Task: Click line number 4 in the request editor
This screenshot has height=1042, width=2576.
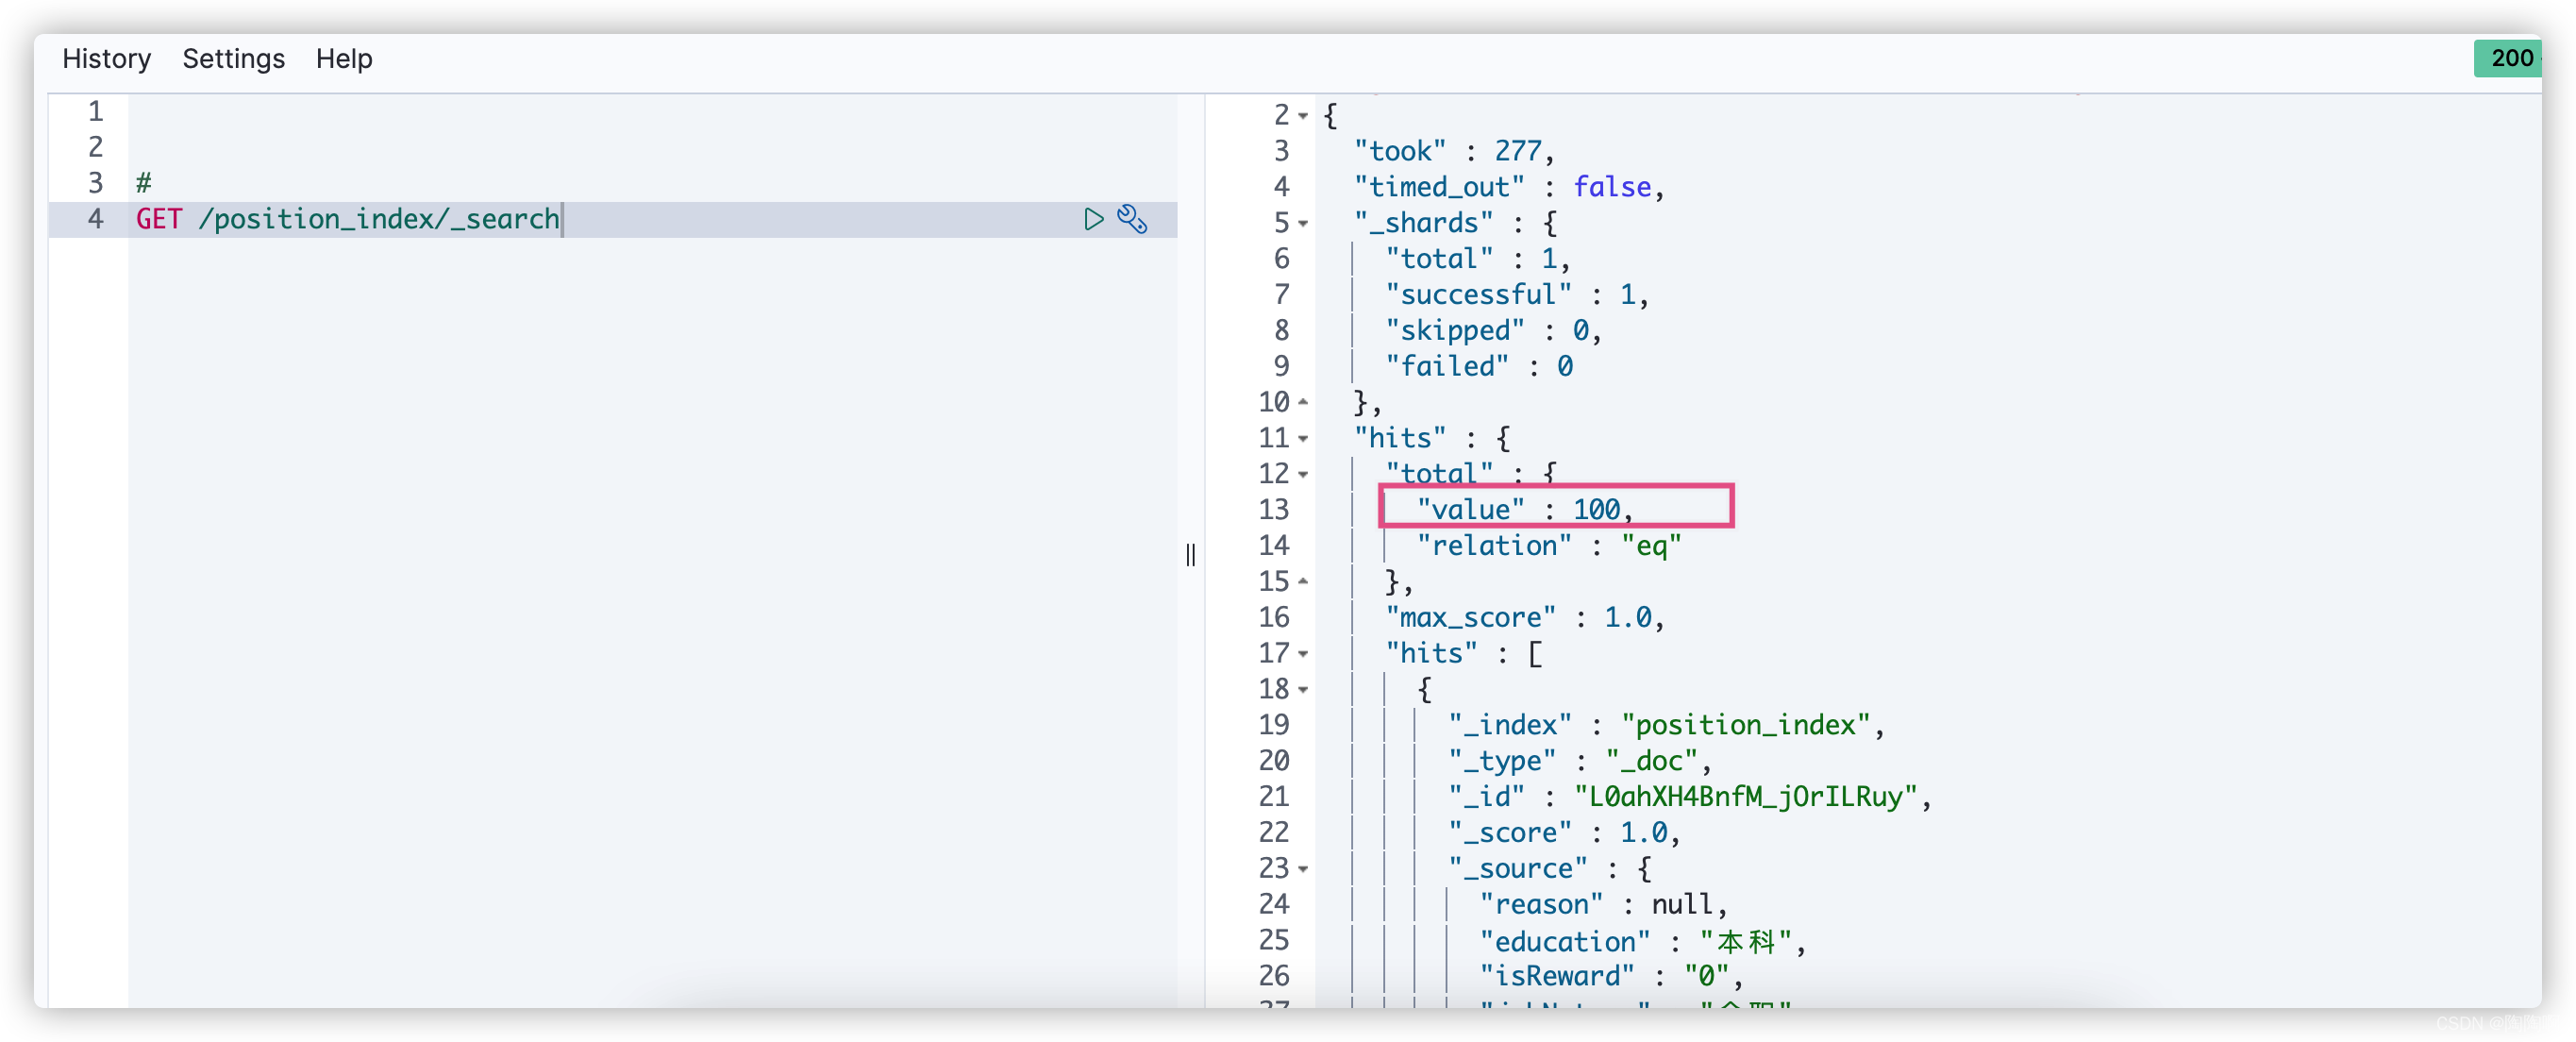Action: coord(95,219)
